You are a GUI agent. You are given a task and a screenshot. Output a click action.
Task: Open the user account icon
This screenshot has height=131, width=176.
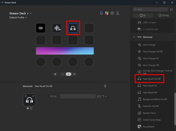coord(118,13)
